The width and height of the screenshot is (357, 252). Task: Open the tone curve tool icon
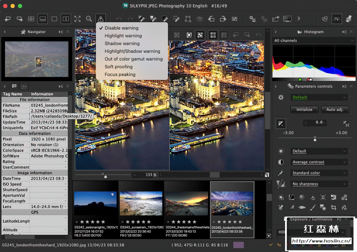pos(291,197)
